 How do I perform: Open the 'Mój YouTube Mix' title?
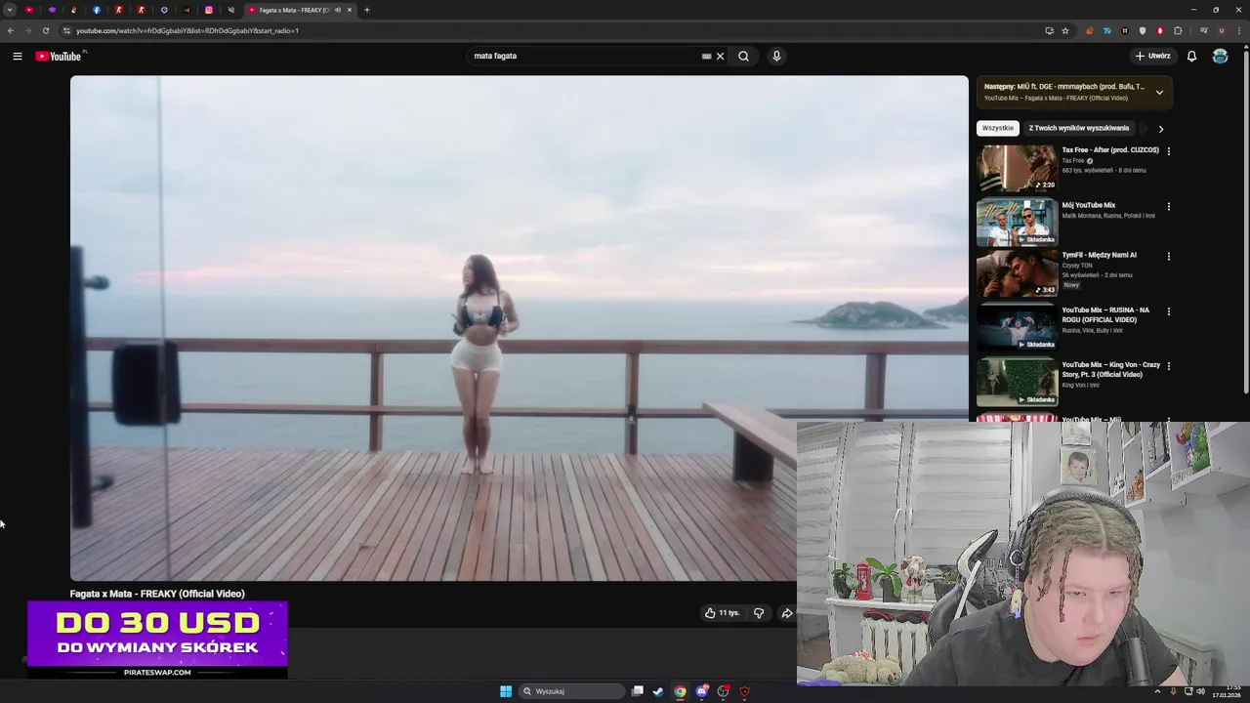[1088, 205]
